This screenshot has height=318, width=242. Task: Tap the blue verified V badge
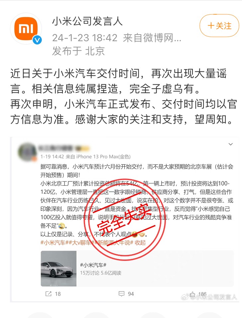[x=37, y=40]
